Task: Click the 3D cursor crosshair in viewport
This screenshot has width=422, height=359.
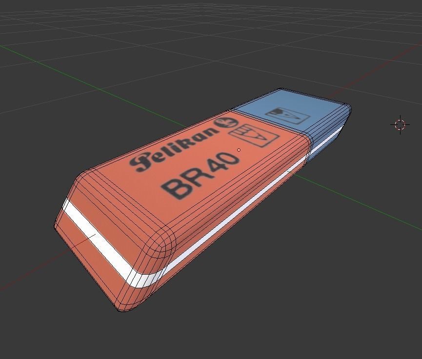Action: click(x=400, y=124)
